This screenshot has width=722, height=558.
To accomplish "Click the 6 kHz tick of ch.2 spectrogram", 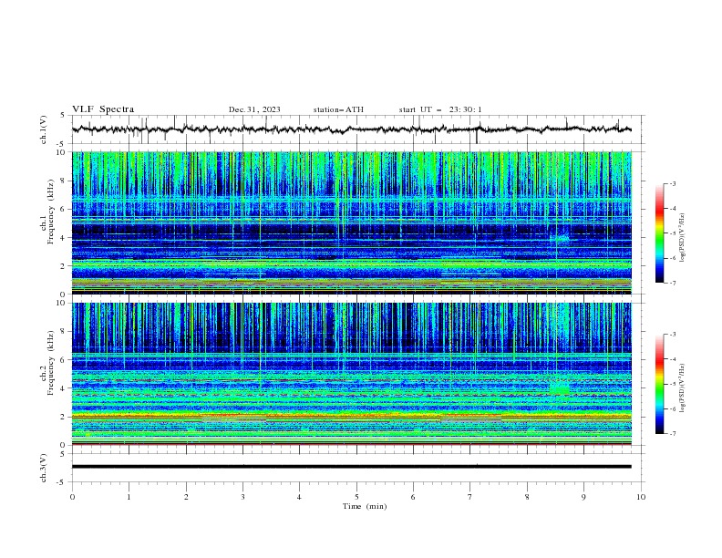I will click(x=65, y=360).
